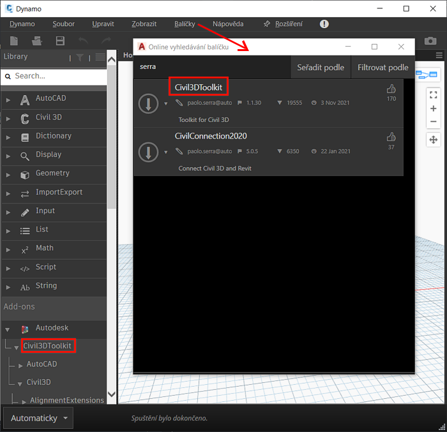The image size is (447, 432).
Task: Select the Civil3D child node under Civil3DToolkit
Action: [x=38, y=382]
